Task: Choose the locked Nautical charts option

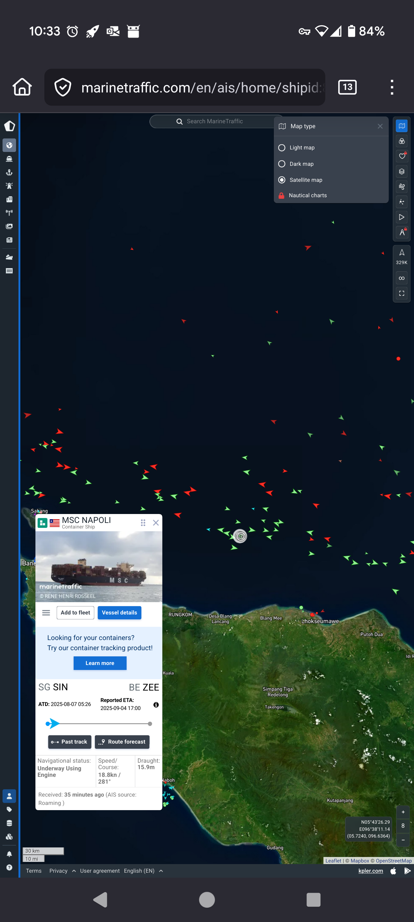Action: point(307,195)
